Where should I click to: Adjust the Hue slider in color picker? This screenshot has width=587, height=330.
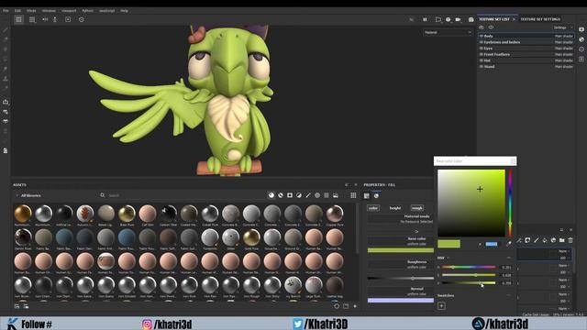pyautogui.click(x=469, y=267)
